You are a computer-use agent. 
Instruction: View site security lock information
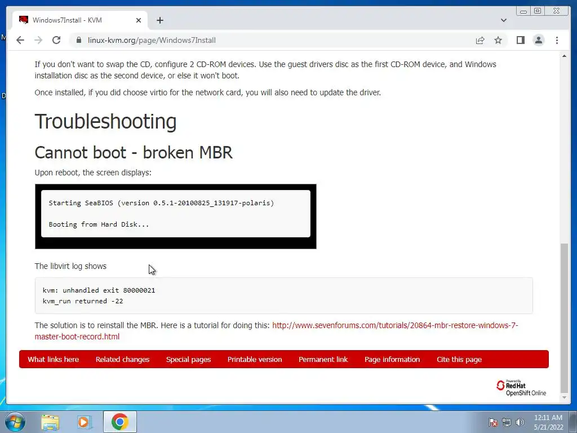tap(78, 40)
